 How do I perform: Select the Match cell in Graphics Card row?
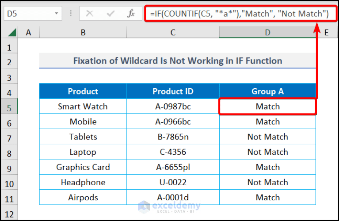(268, 167)
